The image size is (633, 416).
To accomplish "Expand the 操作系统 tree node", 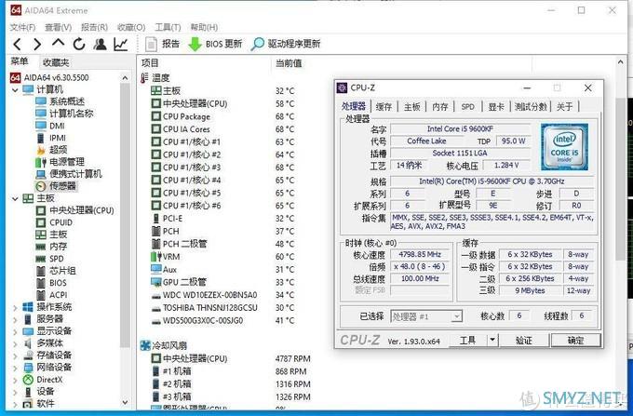I will click(x=15, y=307).
